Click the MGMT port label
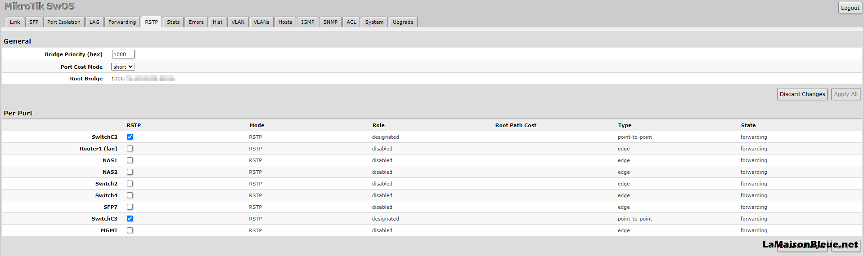The width and height of the screenshot is (864, 256). click(109, 230)
